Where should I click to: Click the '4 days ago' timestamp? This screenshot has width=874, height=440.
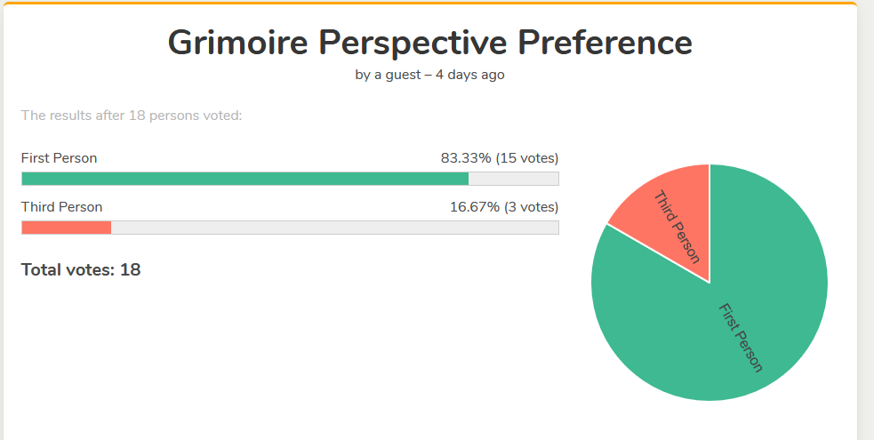tap(469, 75)
